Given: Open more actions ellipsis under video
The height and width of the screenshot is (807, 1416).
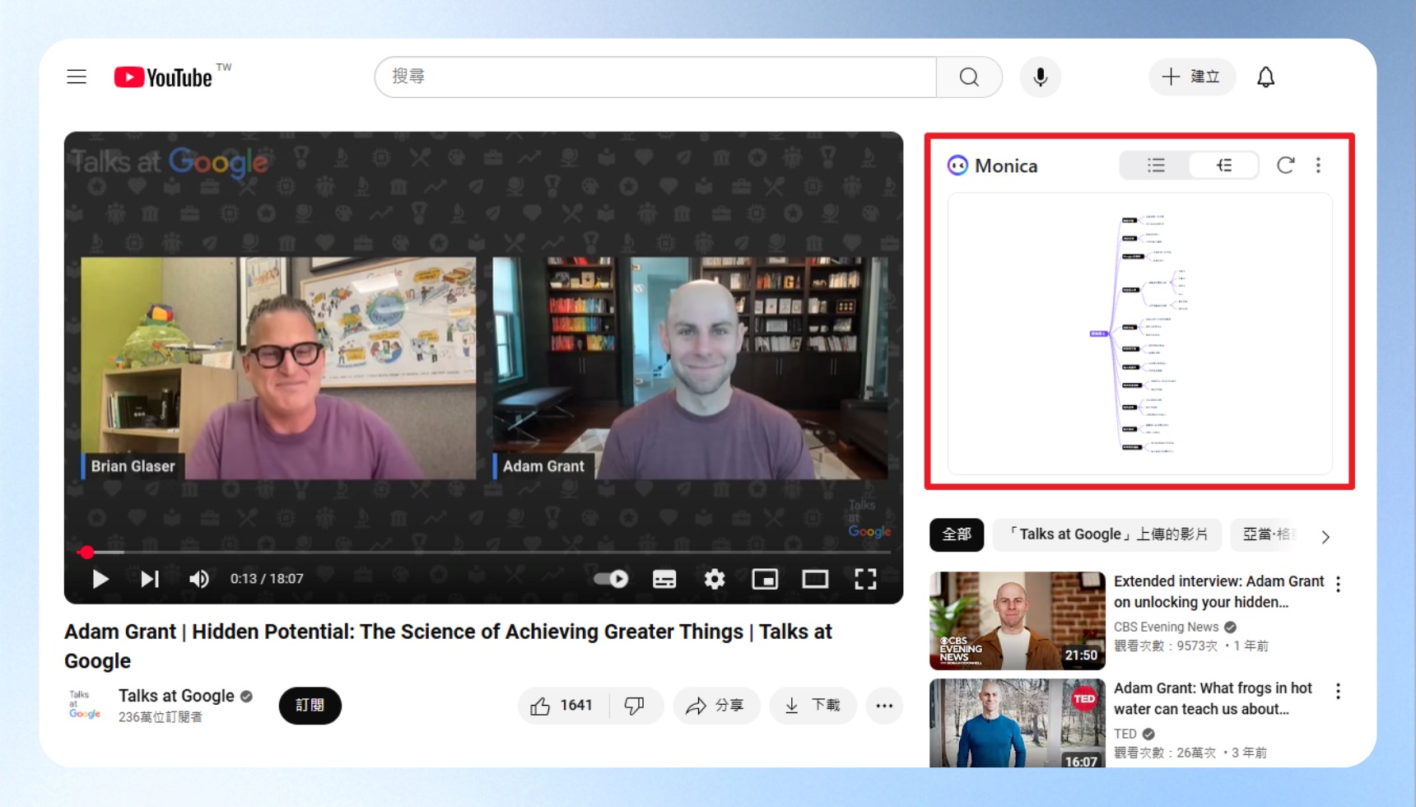Looking at the screenshot, I should (884, 706).
